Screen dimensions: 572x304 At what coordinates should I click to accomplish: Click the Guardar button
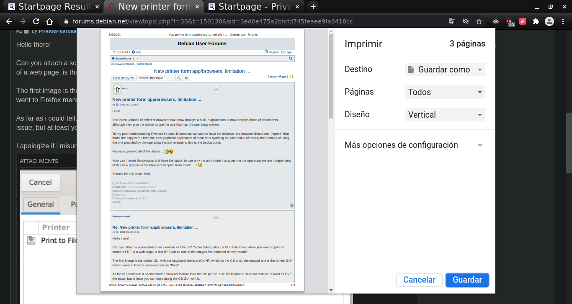[x=467, y=280]
